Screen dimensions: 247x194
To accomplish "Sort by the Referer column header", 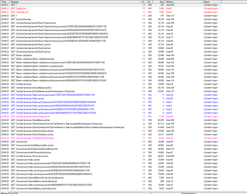I will click(x=184, y=2).
